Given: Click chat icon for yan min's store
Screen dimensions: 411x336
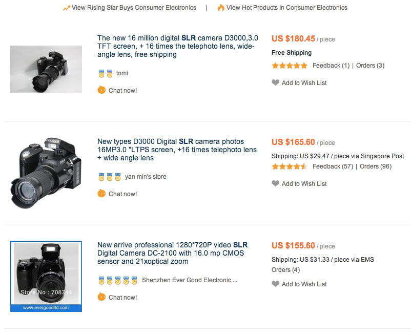Looking at the screenshot, I should 101,194.
